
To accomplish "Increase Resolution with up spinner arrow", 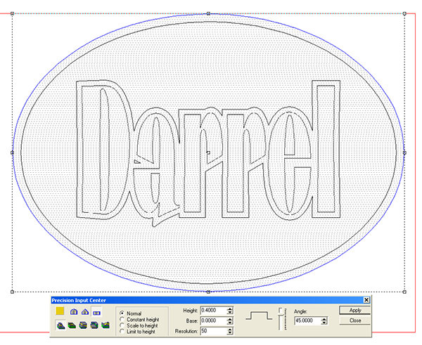I will (229, 330).
